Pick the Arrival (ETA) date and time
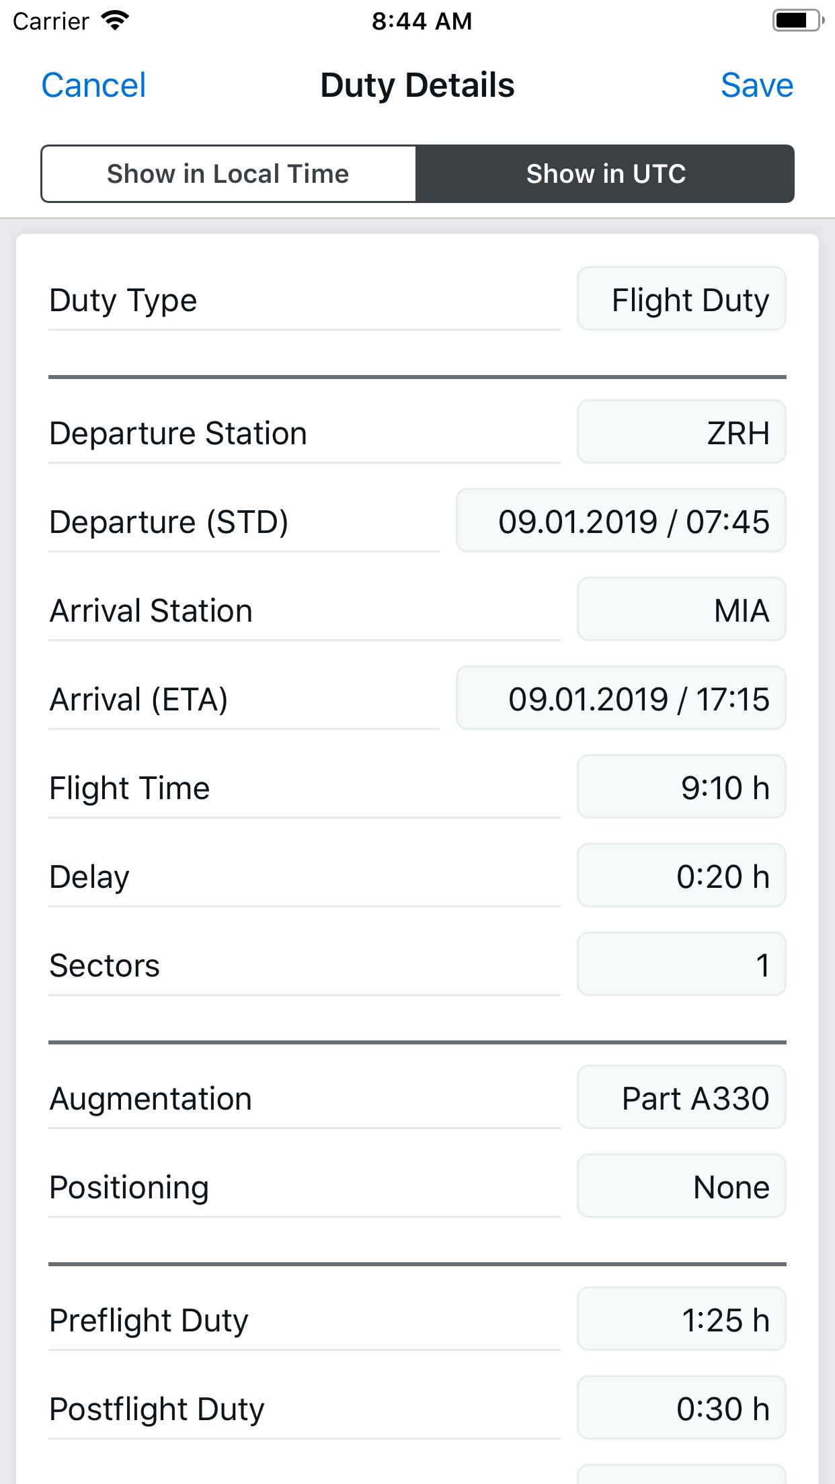The width and height of the screenshot is (835, 1484). click(621, 698)
